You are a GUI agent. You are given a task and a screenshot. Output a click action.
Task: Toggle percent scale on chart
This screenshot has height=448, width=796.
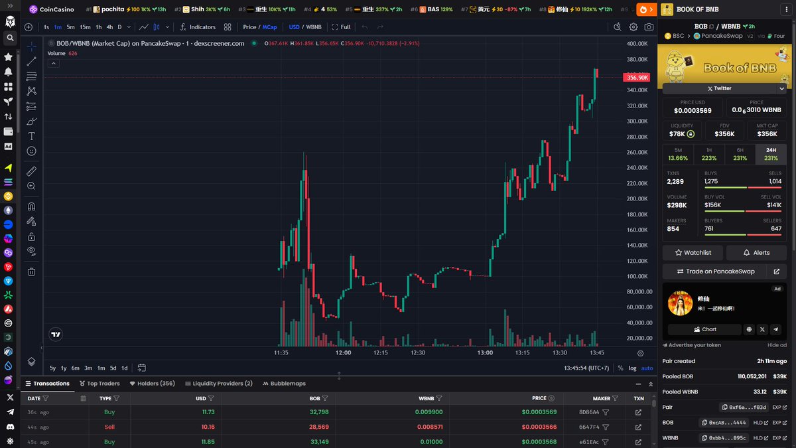(x=620, y=368)
